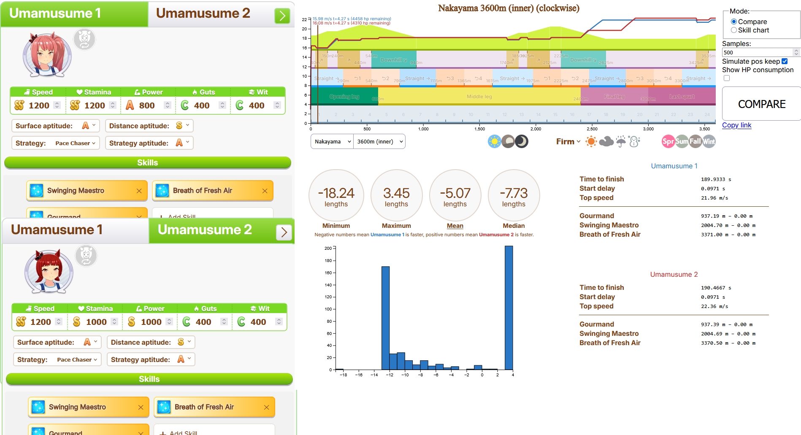Open Distance aptitude dropdown in the lower panel
801x435 pixels.
coord(151,342)
